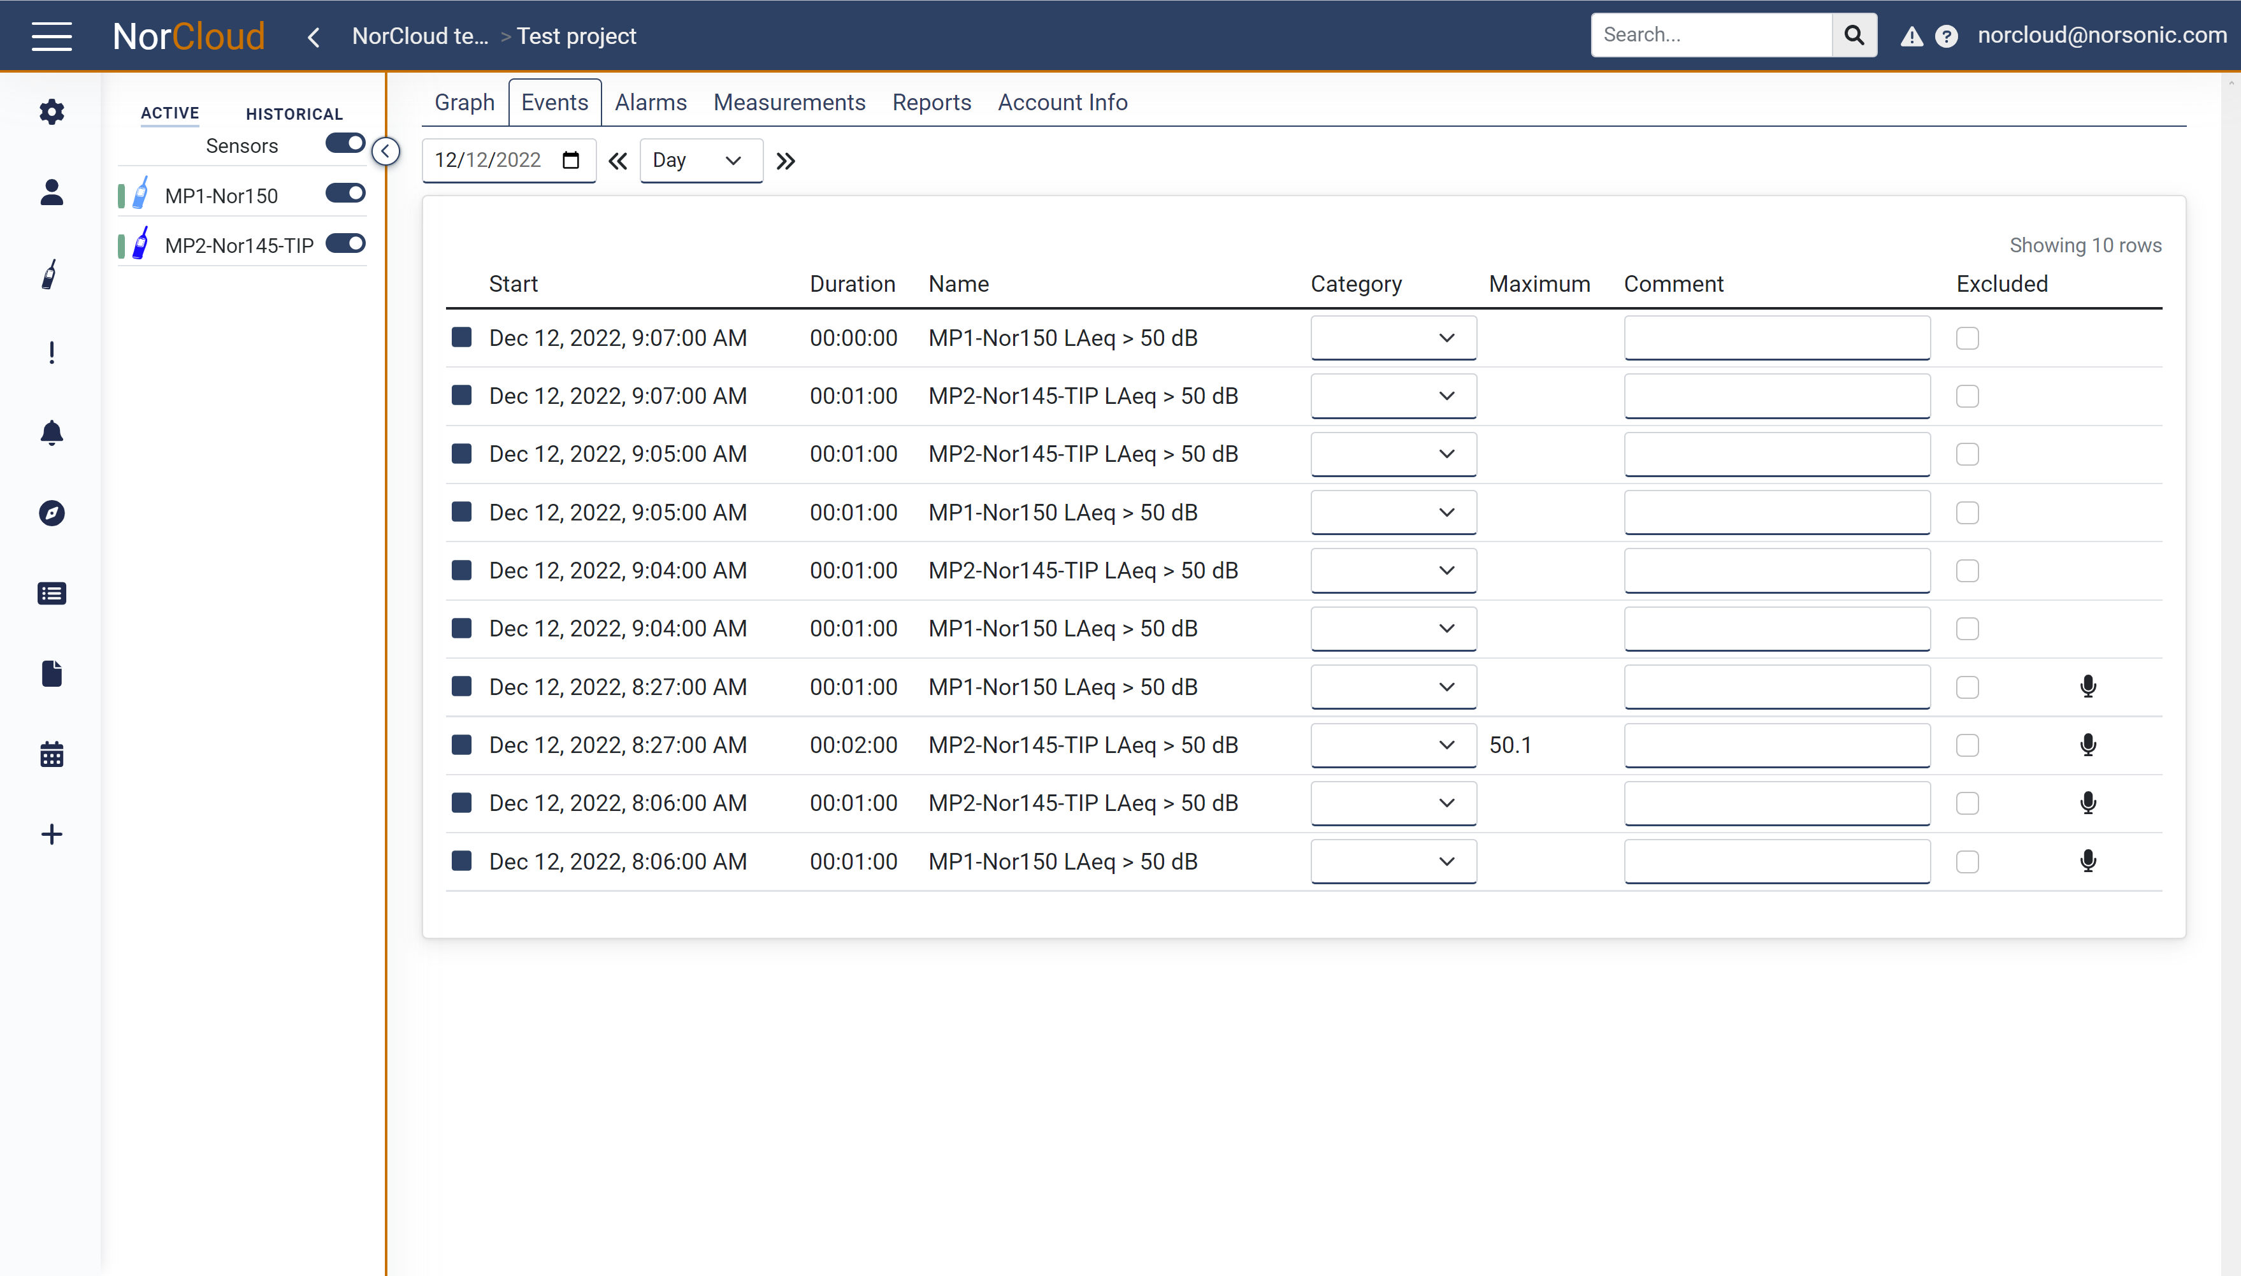Click the MP1-Nor150 sensor name
Image resolution: width=2241 pixels, height=1276 pixels.
pos(221,196)
